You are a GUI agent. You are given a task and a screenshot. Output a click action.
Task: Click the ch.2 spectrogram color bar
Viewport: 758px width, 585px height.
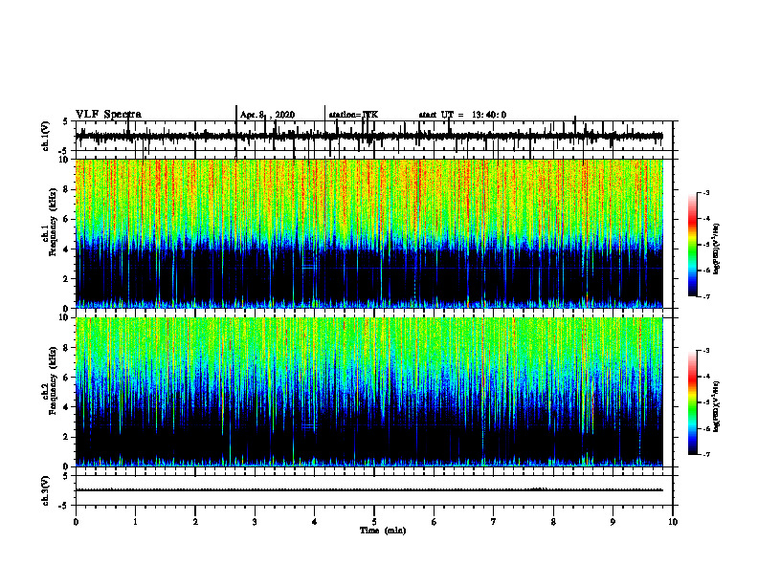[692, 402]
